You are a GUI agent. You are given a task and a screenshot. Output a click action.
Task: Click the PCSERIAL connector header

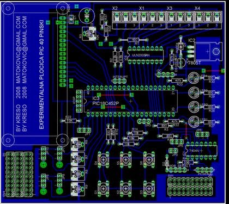[x=204, y=170]
